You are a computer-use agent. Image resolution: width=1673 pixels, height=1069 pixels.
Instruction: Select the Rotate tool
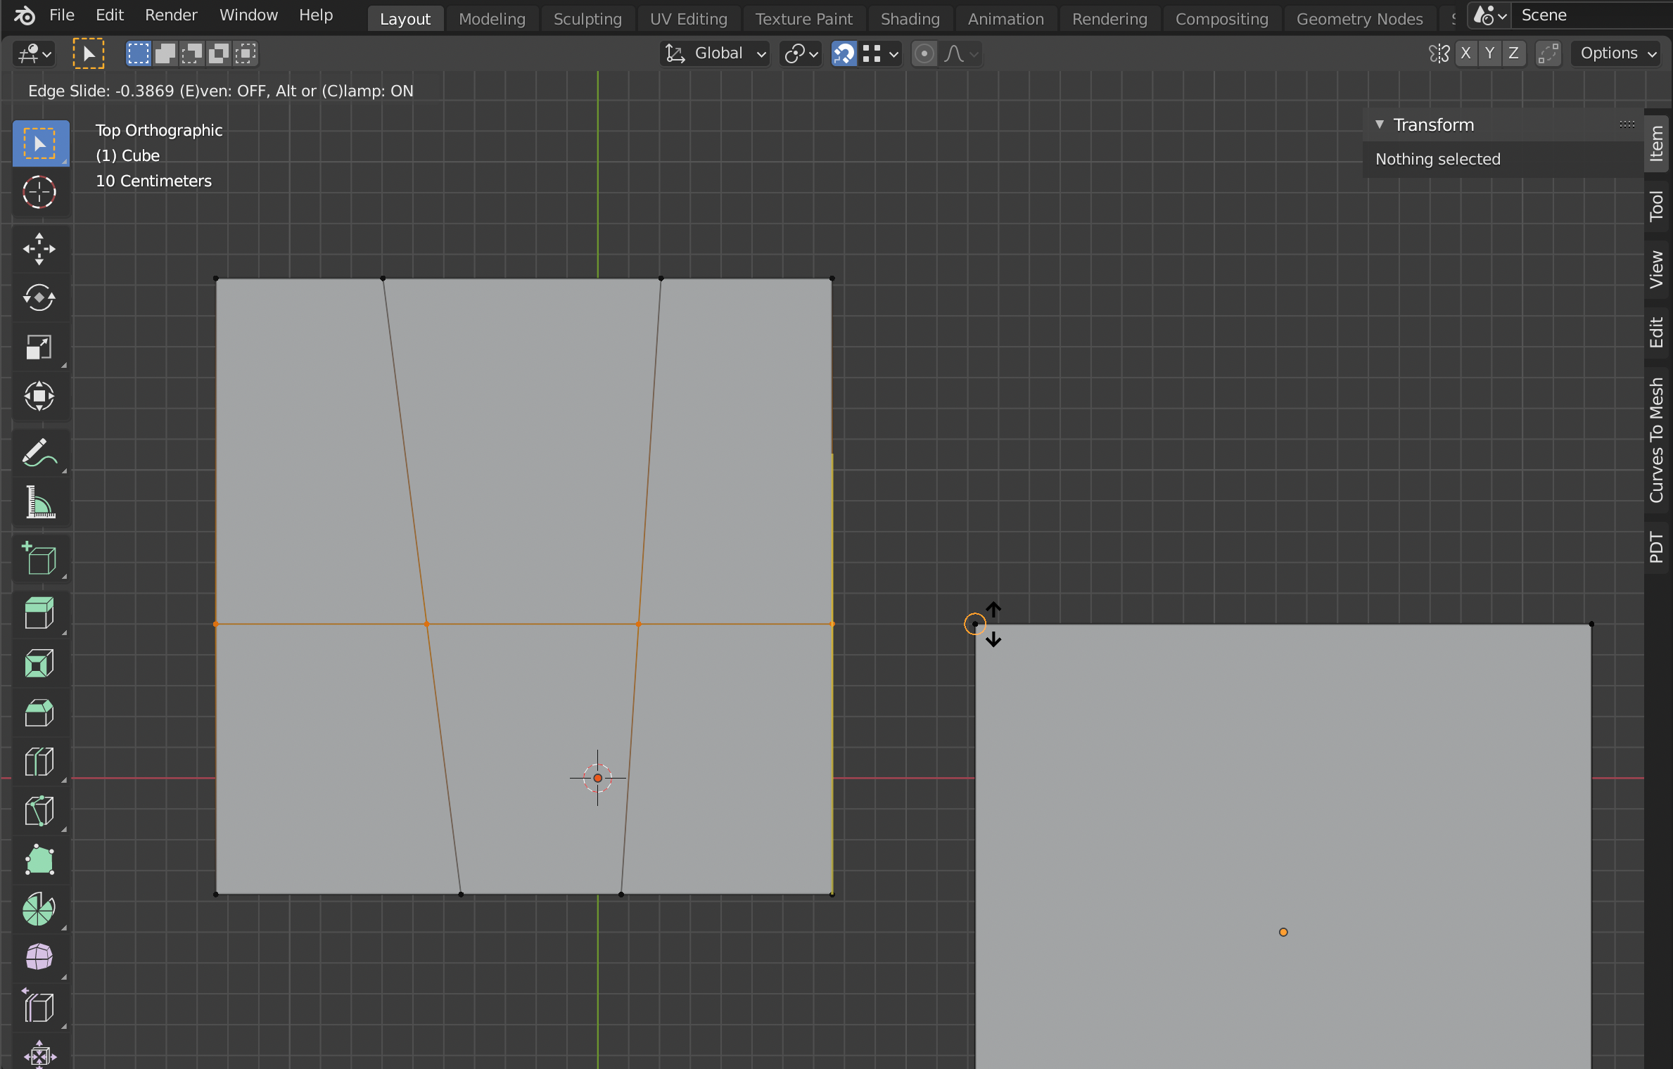pyautogui.click(x=39, y=298)
